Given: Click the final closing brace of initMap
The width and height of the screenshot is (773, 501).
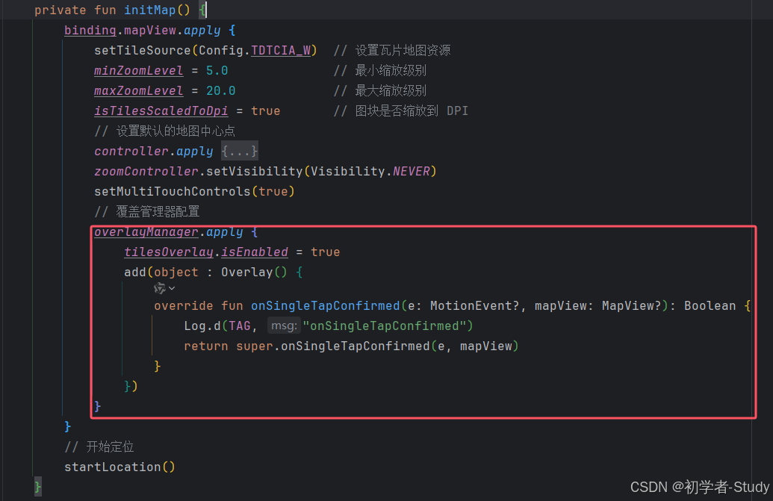Looking at the screenshot, I should coord(37,487).
